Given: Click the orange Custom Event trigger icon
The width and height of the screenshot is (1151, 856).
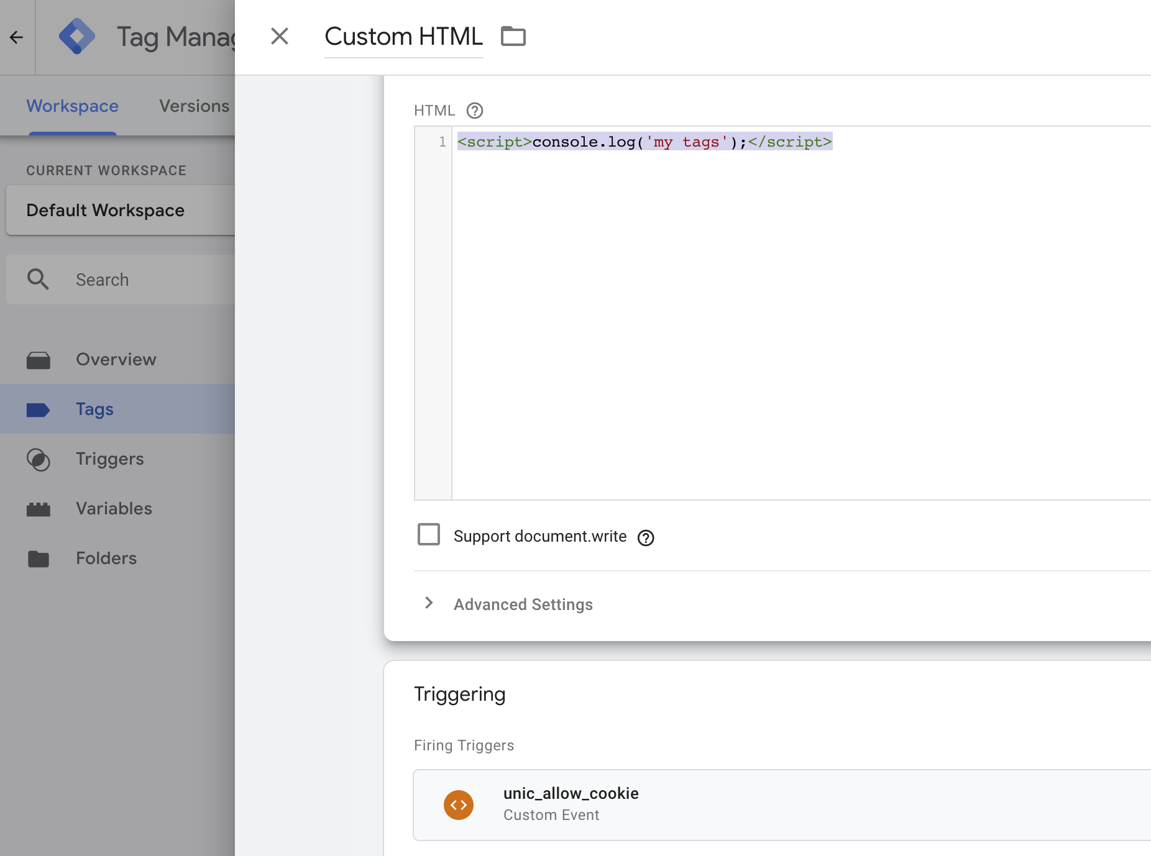Looking at the screenshot, I should pos(459,804).
